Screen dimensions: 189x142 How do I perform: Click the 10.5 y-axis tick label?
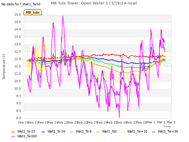click(x=18, y=81)
